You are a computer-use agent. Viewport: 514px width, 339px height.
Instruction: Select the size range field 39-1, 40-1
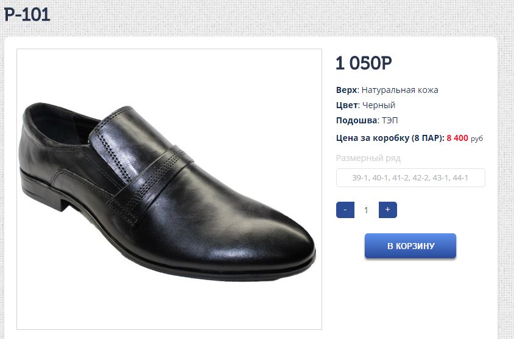pyautogui.click(x=410, y=178)
